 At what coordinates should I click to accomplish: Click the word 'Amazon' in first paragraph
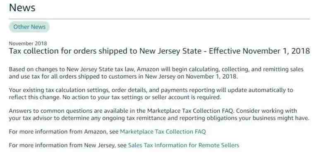(x=148, y=69)
